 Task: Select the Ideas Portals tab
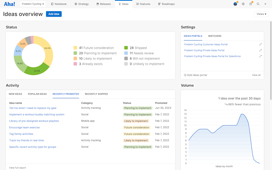tap(193, 36)
